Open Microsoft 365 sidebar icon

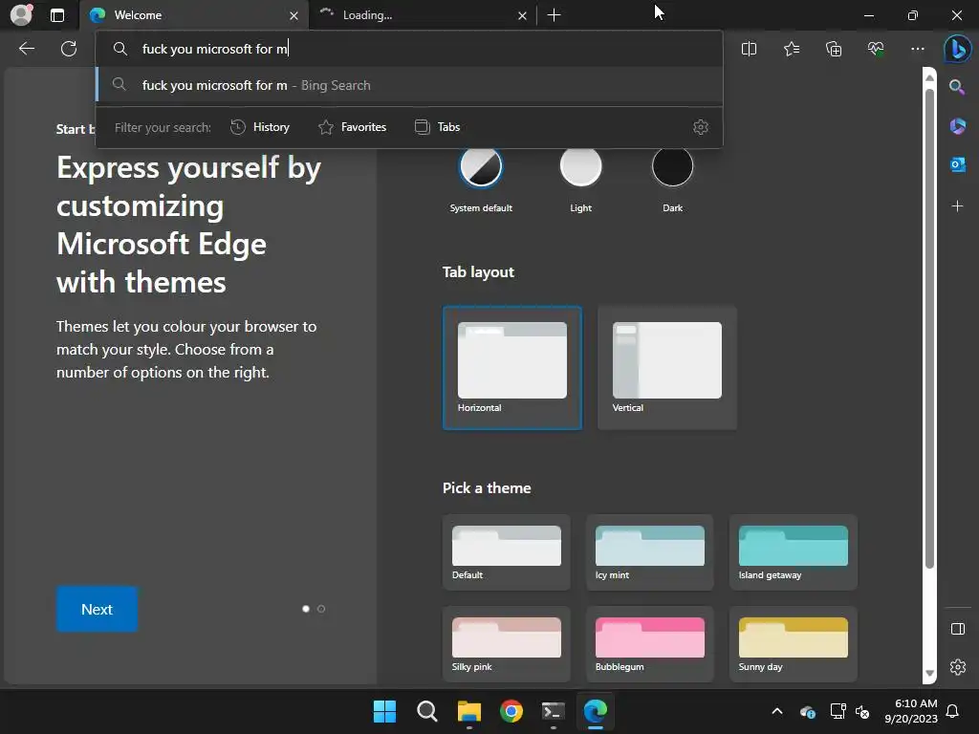click(957, 126)
